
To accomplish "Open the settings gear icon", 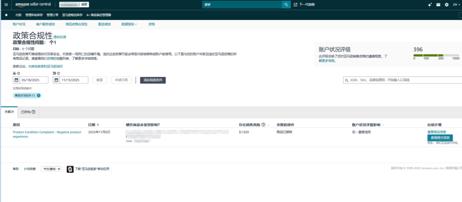I will pyautogui.click(x=446, y=5).
